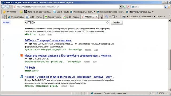Screen dimensions: 171x96
Task: Stop loading with the red X icon
Action: coord(129,7)
